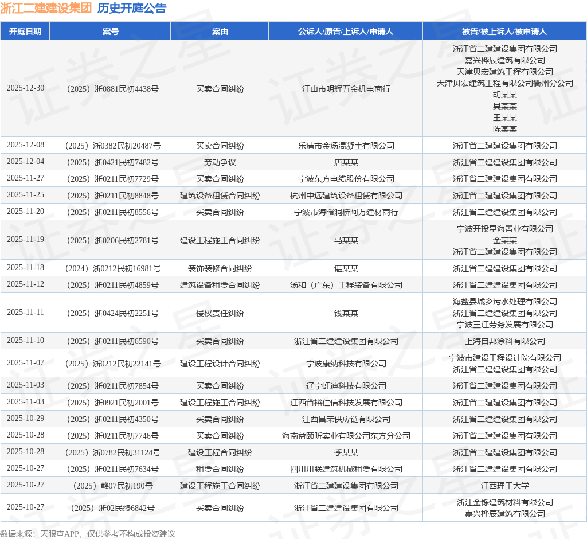This screenshot has height=539, width=587.
Task: Click plaintiff 季某某
Action: click(x=346, y=452)
